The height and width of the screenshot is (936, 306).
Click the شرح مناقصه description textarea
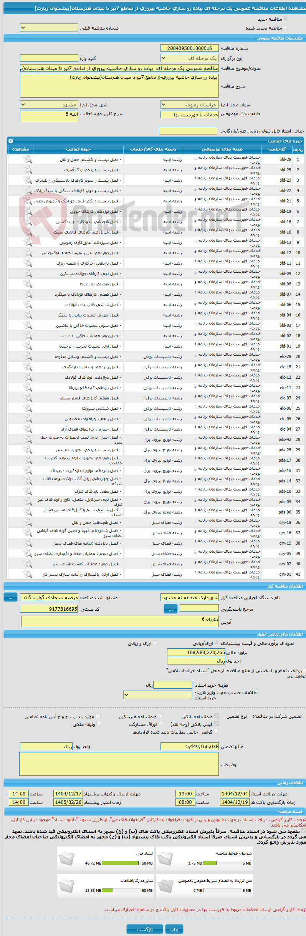[x=119, y=86]
